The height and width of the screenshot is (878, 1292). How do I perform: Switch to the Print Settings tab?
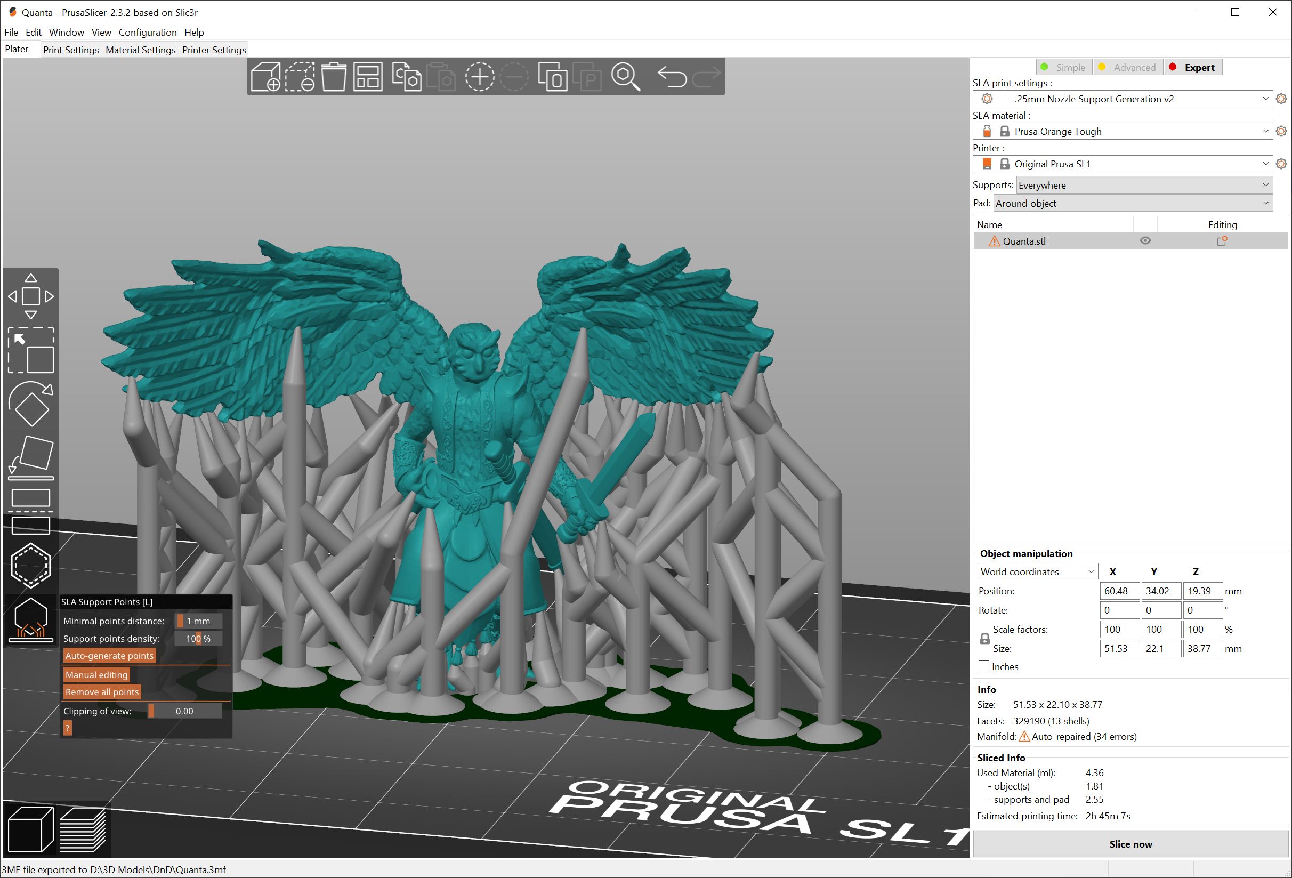[70, 50]
